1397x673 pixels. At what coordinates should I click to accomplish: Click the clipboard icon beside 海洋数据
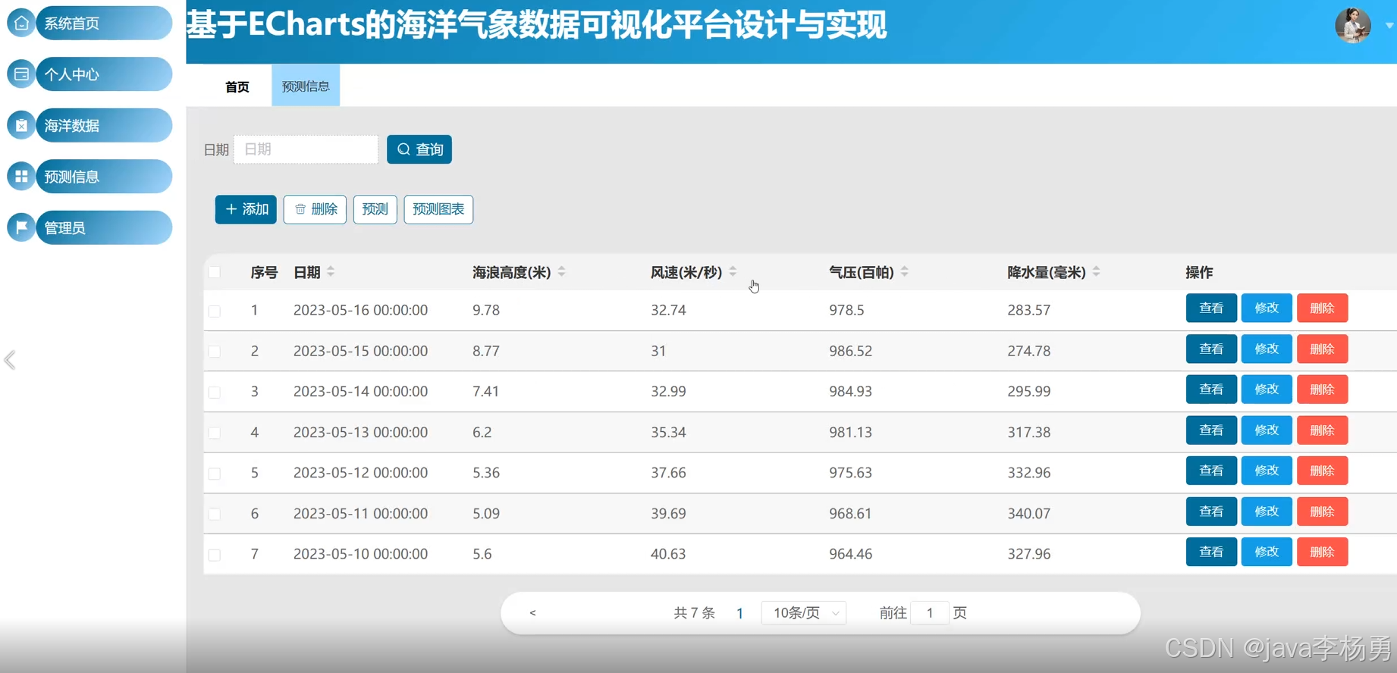(21, 125)
